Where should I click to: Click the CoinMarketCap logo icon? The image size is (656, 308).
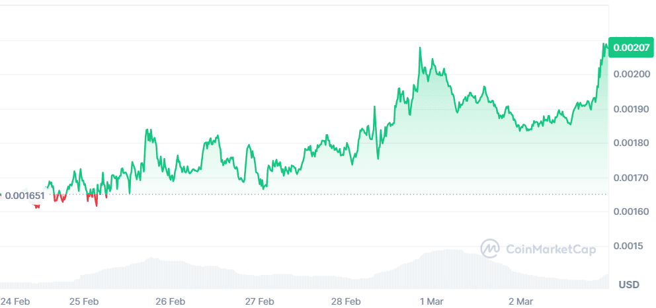click(490, 249)
